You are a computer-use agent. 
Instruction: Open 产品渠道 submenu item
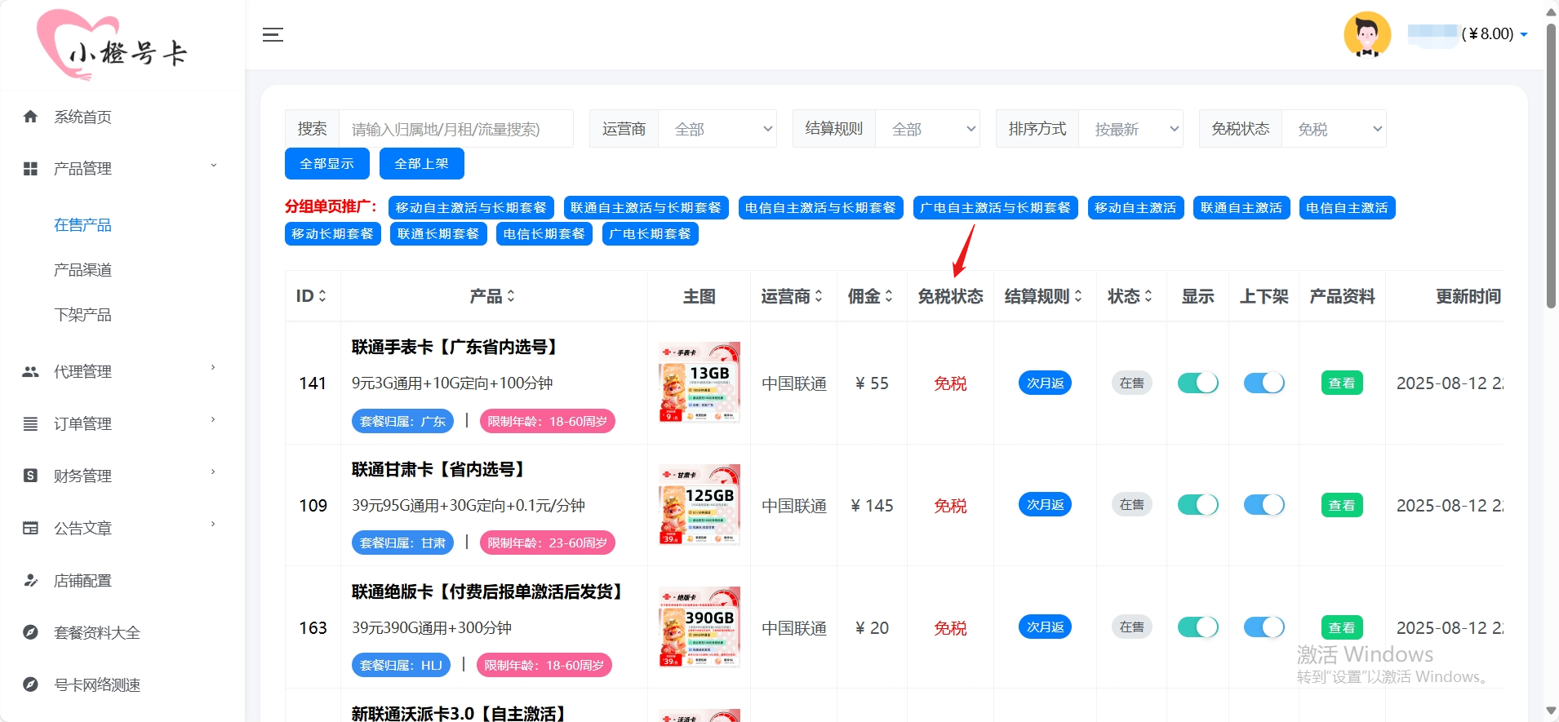pyautogui.click(x=82, y=270)
